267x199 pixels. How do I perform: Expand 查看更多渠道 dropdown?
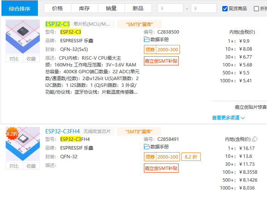228,117
